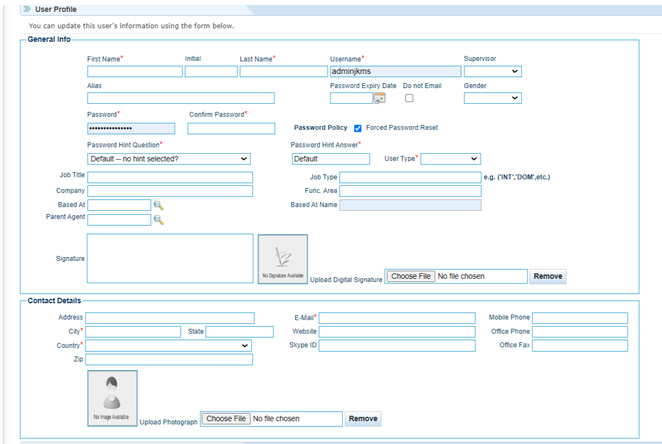Click the First Name input field
Image resolution: width=662 pixels, height=444 pixels.
pos(135,71)
